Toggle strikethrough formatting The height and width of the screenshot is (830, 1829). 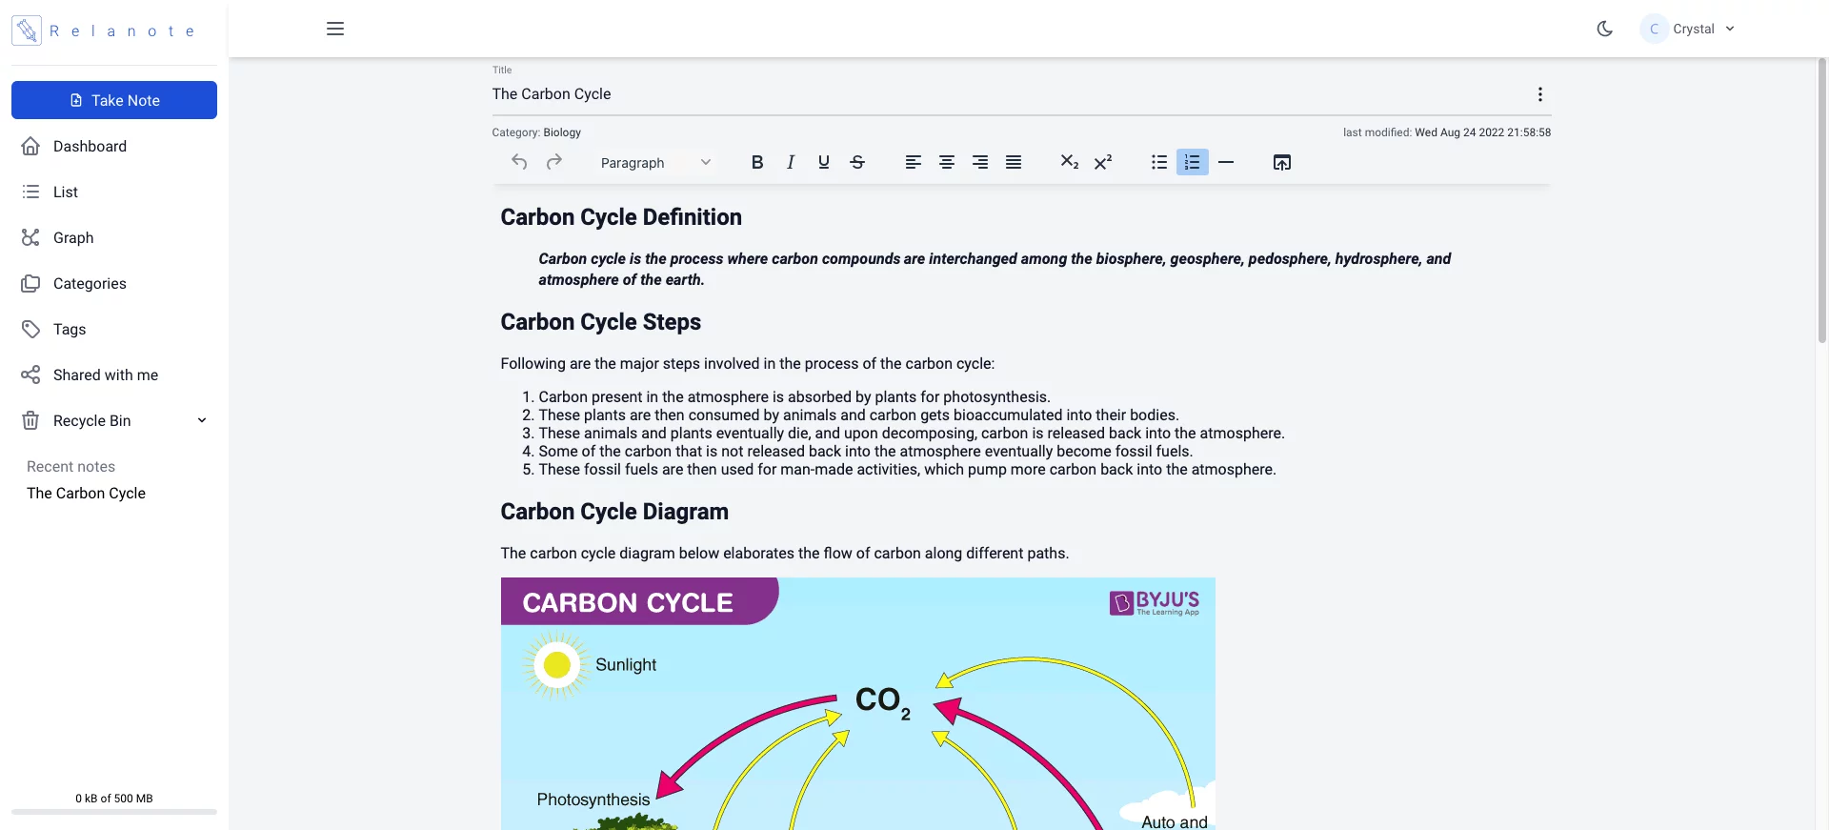pos(857,162)
